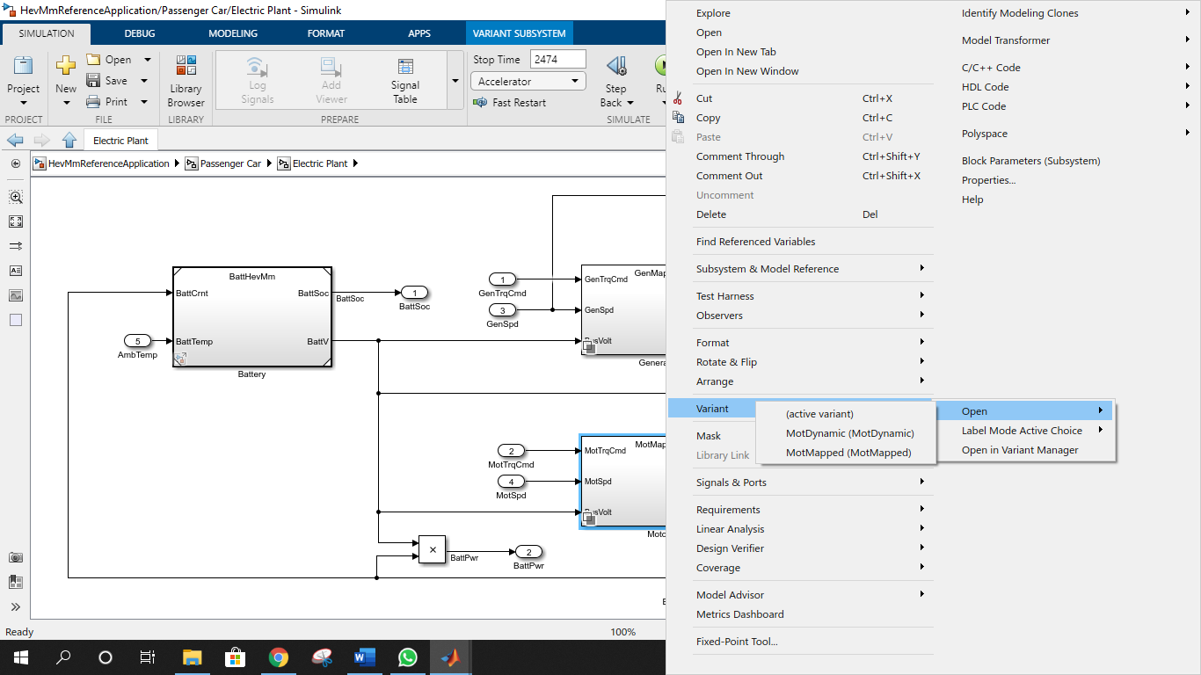Click the Take Screenshot icon in the palette
Viewport: 1201px width, 675px height.
coord(15,557)
